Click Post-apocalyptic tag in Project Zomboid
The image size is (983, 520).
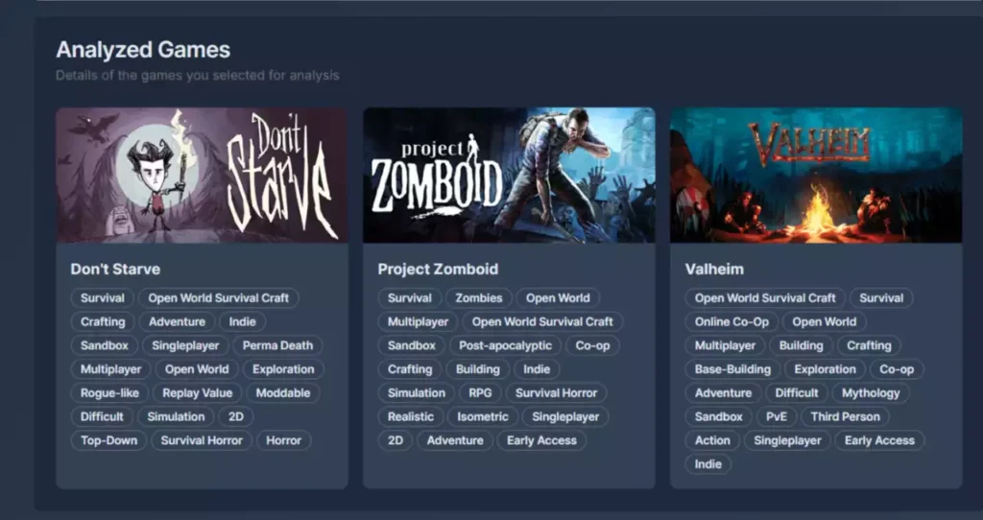(x=505, y=345)
